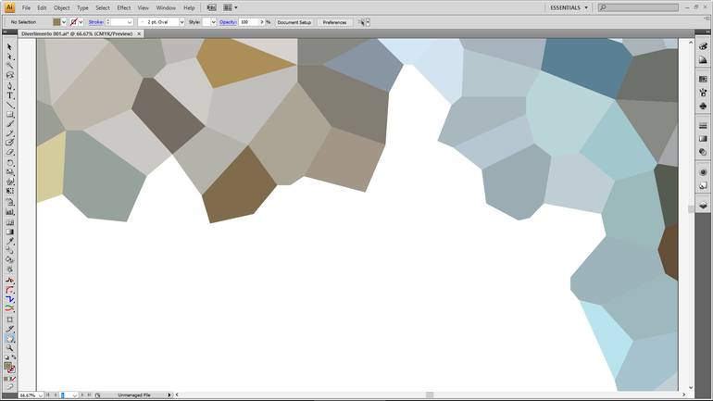The height and width of the screenshot is (401, 713).
Task: Open the Symbols panel icon
Action: [703, 107]
